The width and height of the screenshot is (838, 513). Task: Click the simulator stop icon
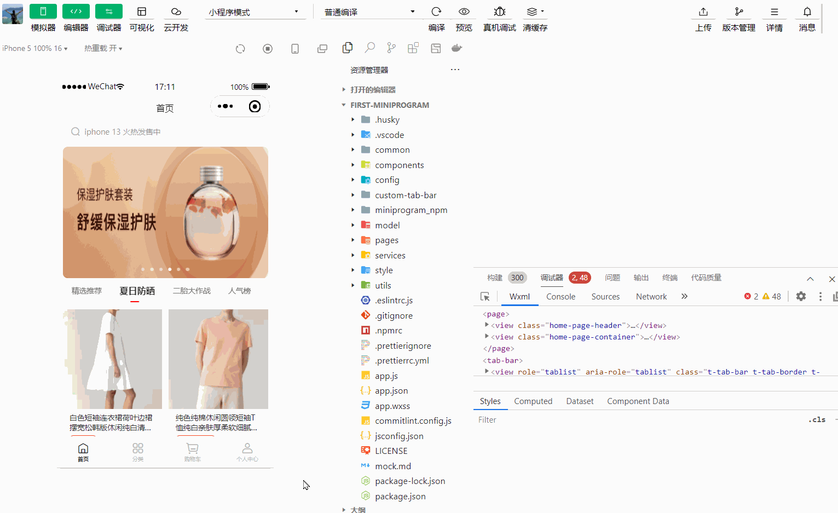point(268,49)
